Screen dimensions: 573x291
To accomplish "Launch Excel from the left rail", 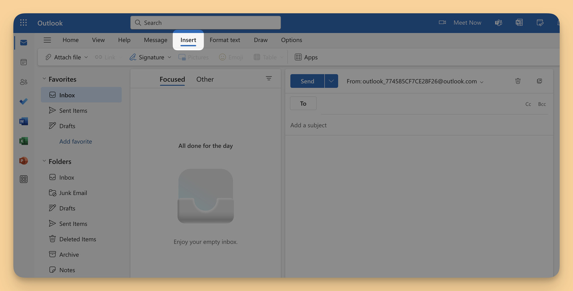I will click(x=24, y=141).
